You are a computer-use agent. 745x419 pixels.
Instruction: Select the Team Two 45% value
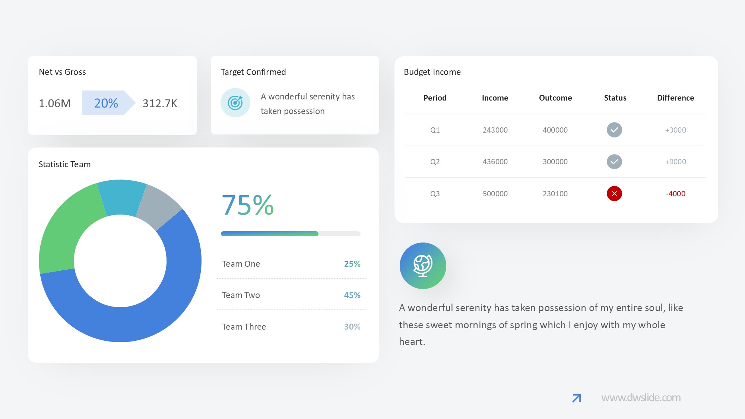coord(352,295)
